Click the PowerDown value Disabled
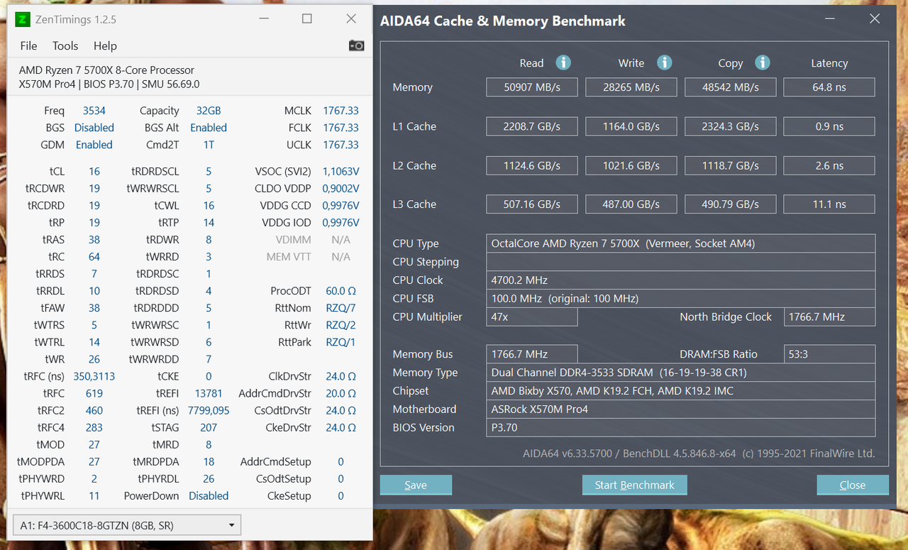Screen dimensions: 908x550 pyautogui.click(x=209, y=496)
